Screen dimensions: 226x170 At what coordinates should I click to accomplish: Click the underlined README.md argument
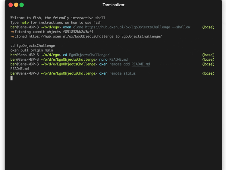click(x=141, y=64)
